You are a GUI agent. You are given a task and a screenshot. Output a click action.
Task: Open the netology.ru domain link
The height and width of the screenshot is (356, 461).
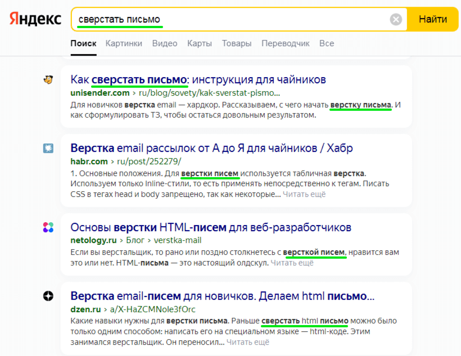[93, 240]
